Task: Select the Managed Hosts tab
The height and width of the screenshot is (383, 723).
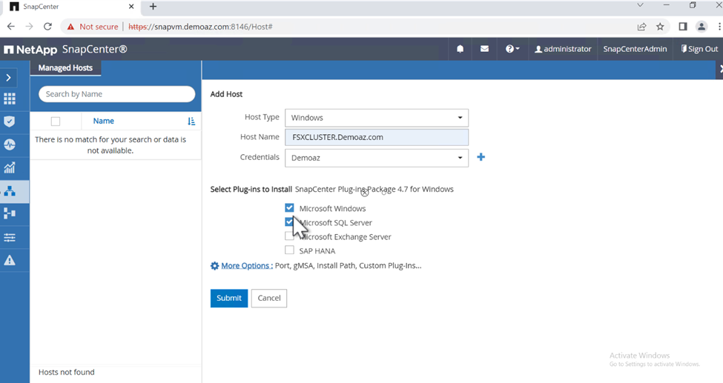Action: coord(66,68)
